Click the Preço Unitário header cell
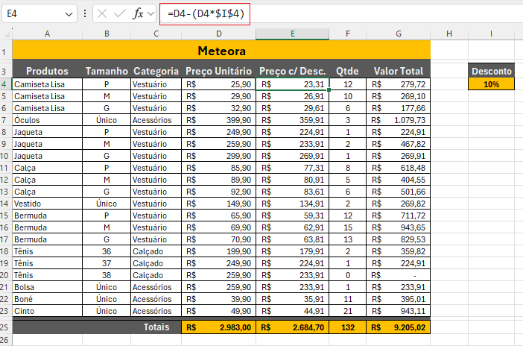The image size is (523, 346). [218, 71]
